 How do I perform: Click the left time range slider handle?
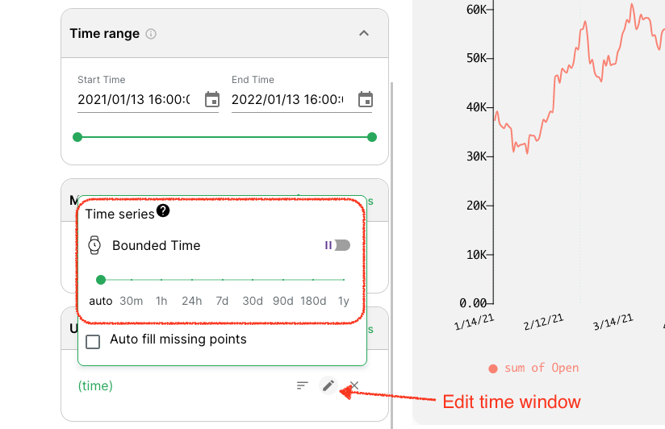[77, 137]
